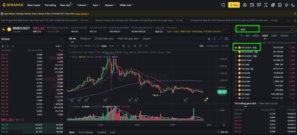Viewport: 297px width, 135px height.
Task: Select the USDC market tab
Action: pos(256,36)
